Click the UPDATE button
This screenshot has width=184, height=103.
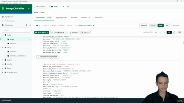(x=74, y=32)
